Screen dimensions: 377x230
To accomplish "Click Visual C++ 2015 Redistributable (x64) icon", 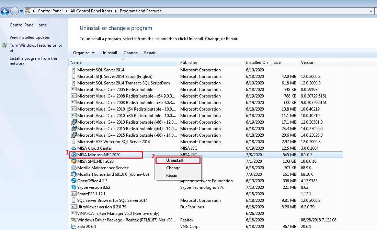I will (x=73, y=128).
